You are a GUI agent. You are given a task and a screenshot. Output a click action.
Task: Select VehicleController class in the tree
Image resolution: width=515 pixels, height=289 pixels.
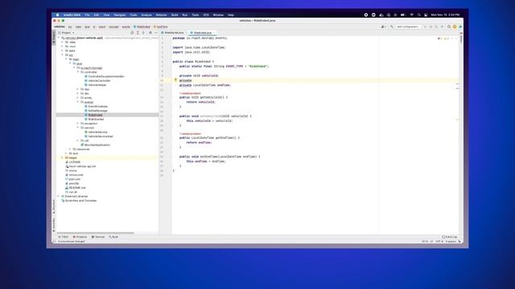coord(99,80)
